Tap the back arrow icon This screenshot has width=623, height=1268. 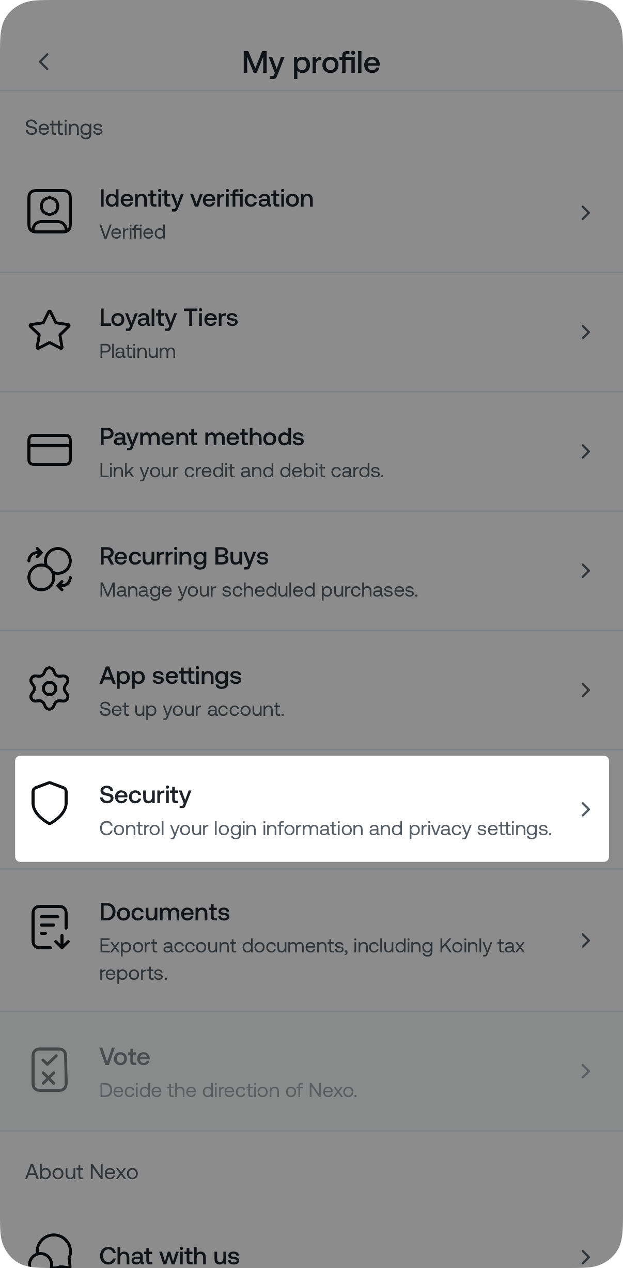(44, 62)
